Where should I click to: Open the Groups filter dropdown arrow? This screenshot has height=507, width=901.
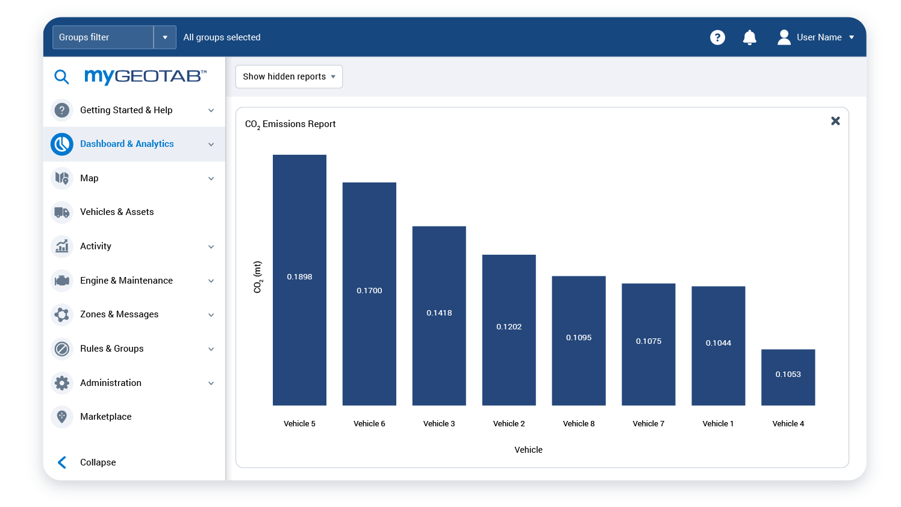[x=165, y=37]
